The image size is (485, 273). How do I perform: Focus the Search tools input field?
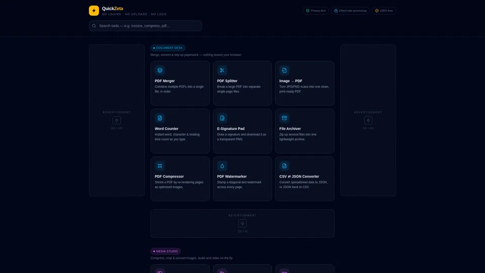145,26
